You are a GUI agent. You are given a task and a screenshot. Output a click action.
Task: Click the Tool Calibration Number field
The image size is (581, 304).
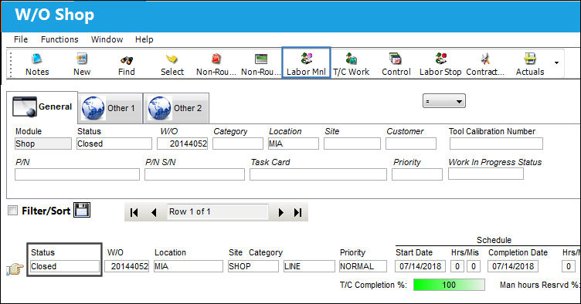point(496,144)
